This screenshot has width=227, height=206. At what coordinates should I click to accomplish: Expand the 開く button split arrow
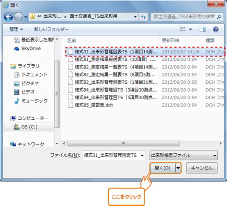[x=178, y=168]
